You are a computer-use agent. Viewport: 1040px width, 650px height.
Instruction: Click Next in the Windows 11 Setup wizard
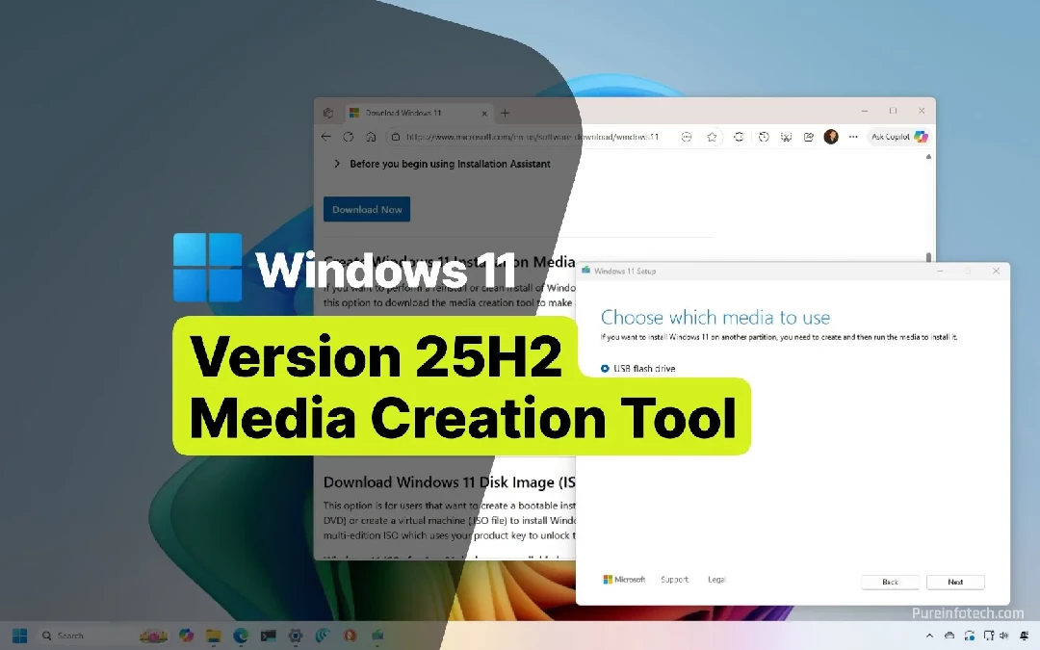(x=954, y=582)
